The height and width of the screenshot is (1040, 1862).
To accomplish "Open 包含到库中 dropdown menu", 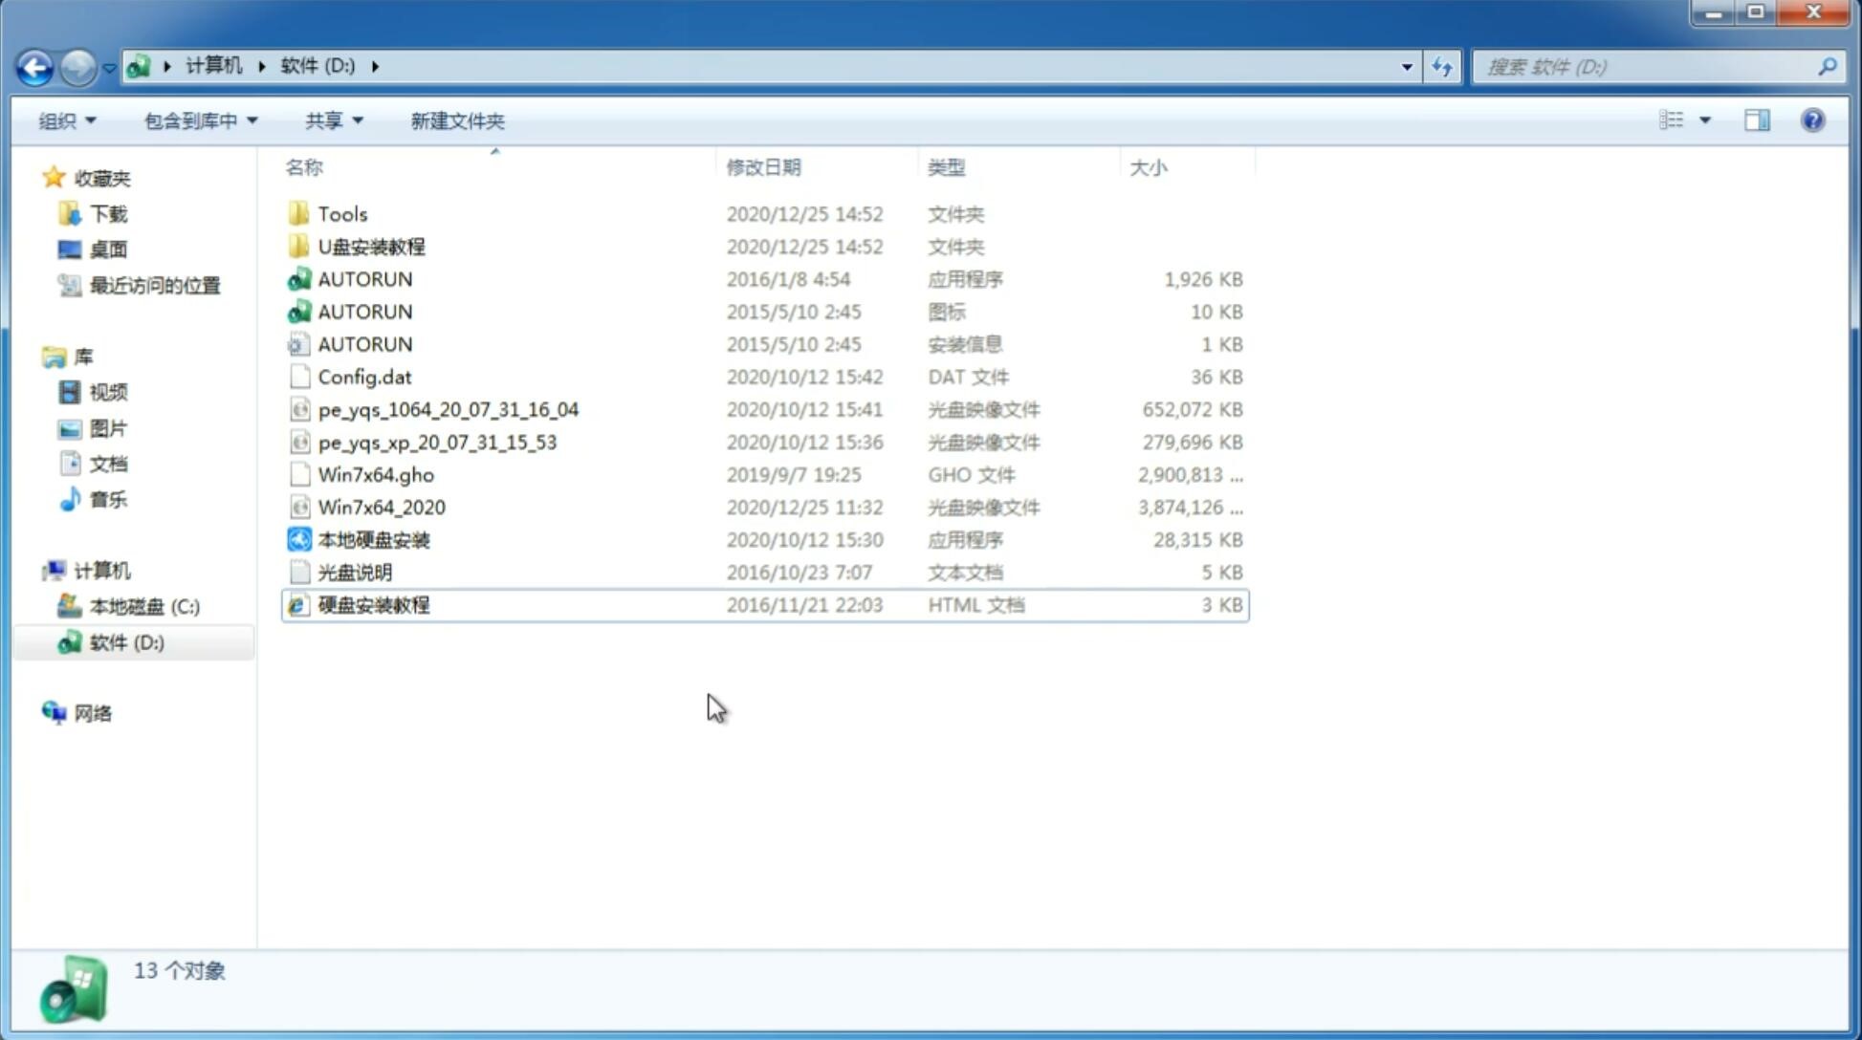I will click(x=198, y=120).
